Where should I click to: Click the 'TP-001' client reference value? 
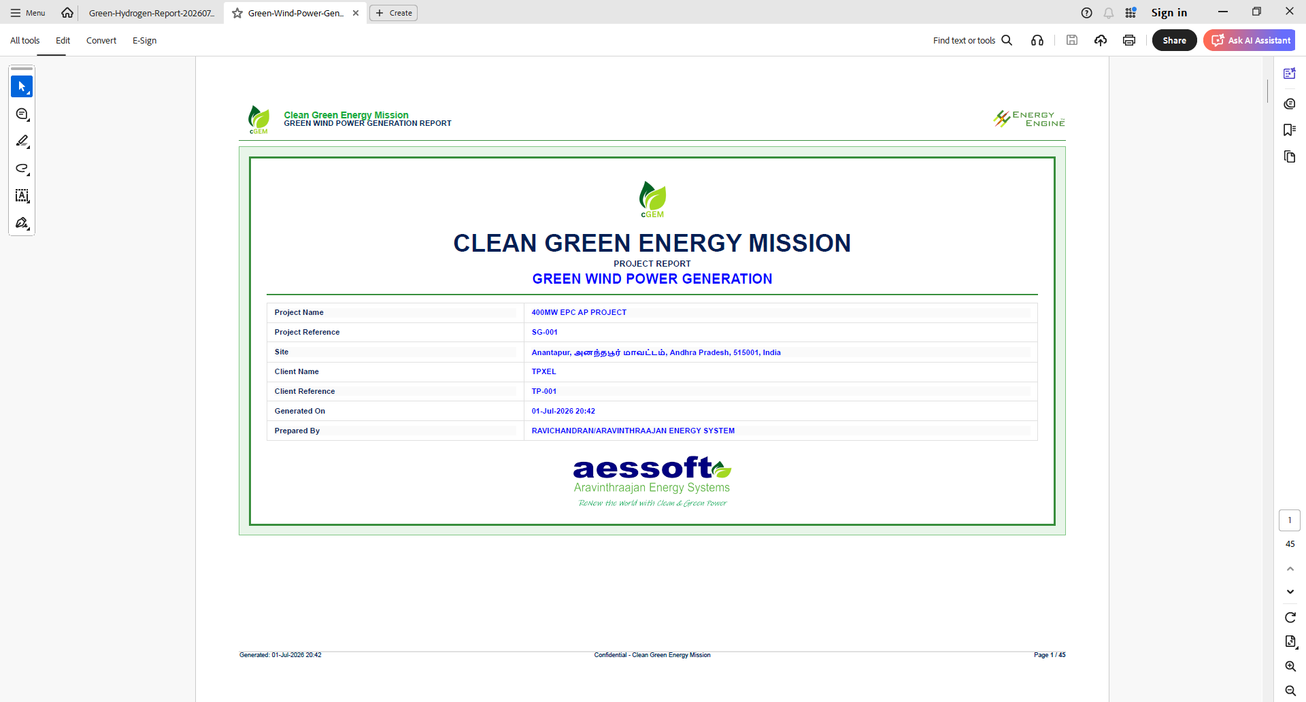click(x=544, y=392)
